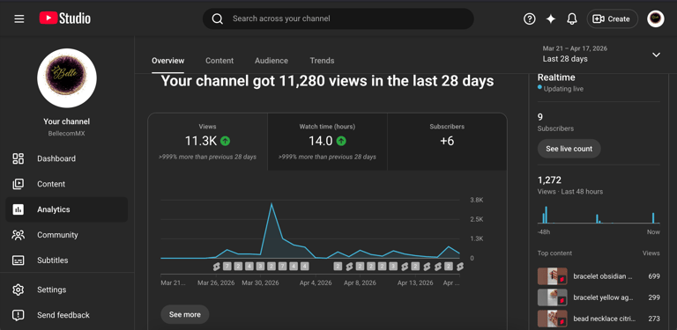Click the Analytics bar chart icon
677x330 pixels.
click(x=19, y=209)
